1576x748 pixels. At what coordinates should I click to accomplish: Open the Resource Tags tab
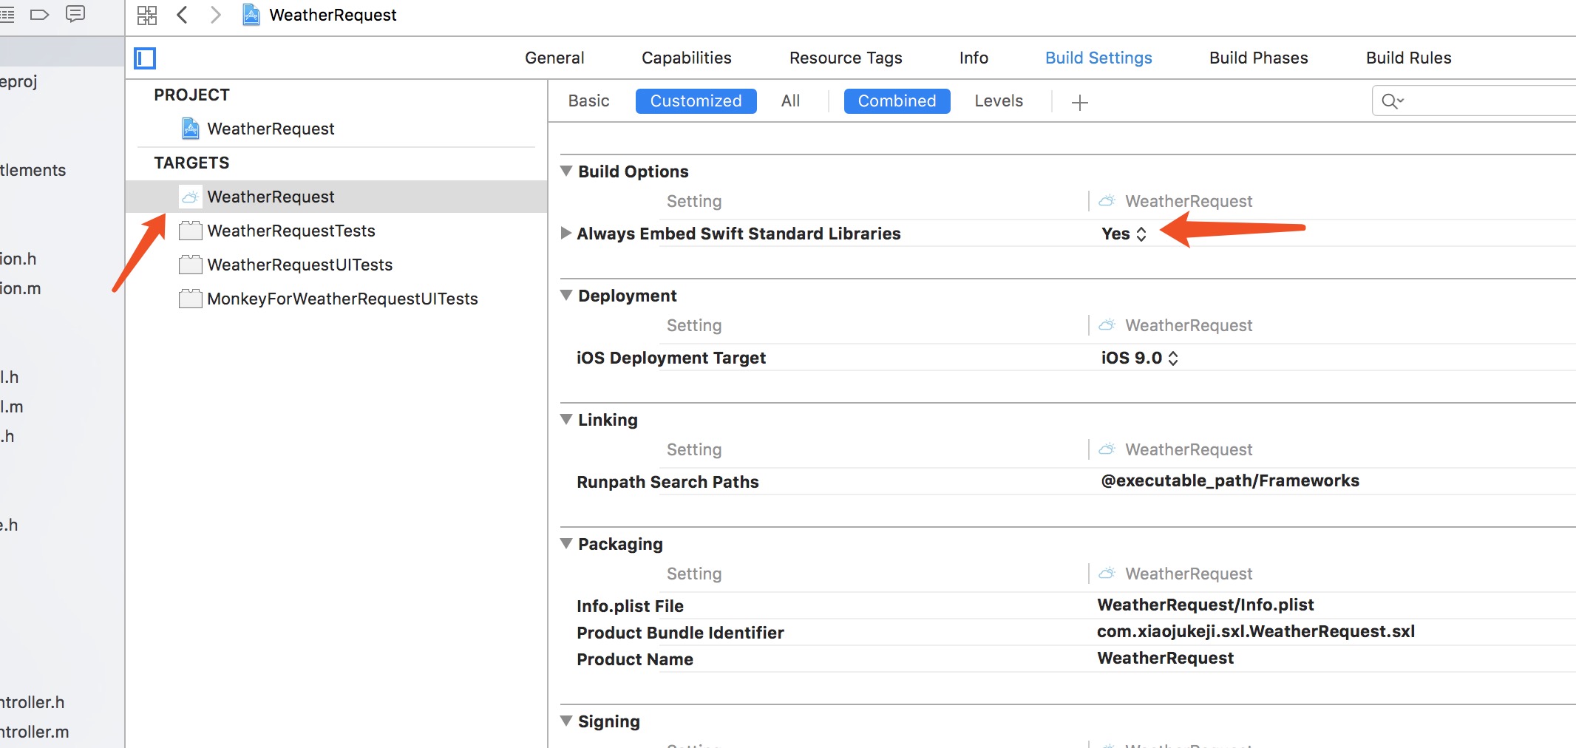tap(846, 58)
